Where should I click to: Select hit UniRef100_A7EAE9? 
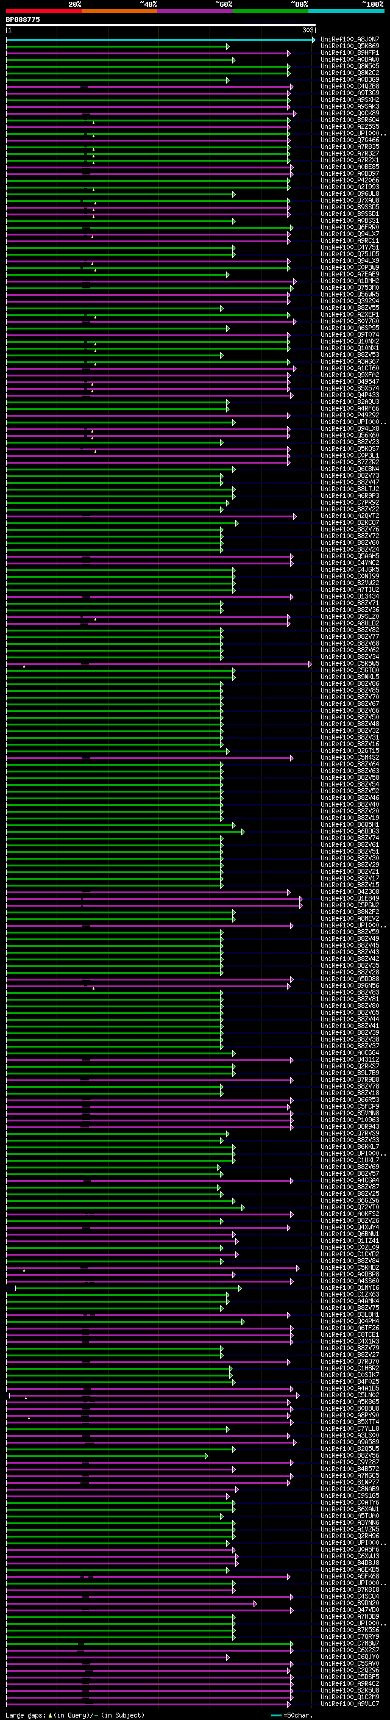click(x=349, y=275)
